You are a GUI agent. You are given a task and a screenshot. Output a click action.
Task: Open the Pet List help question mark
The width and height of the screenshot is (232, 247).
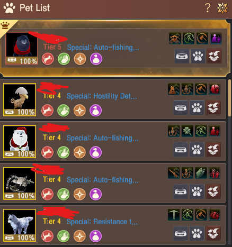[208, 8]
